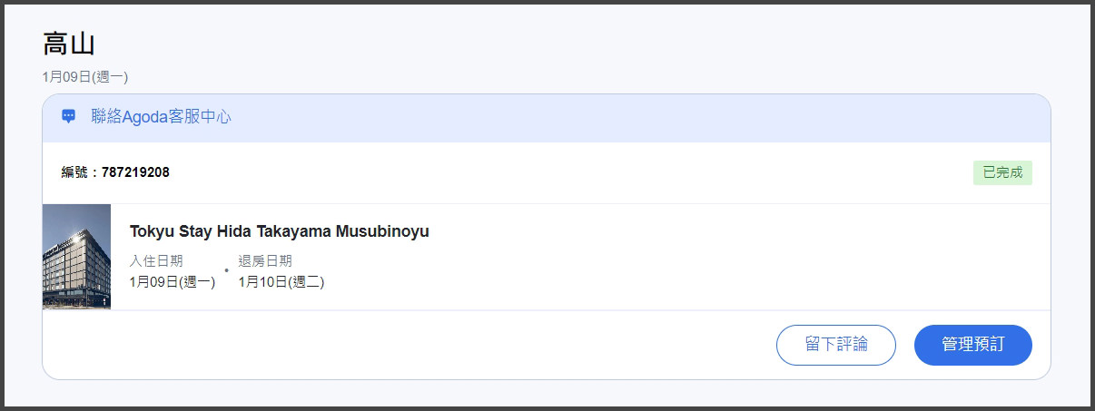Open the 聯絡Agoda客服中心 link

(161, 117)
